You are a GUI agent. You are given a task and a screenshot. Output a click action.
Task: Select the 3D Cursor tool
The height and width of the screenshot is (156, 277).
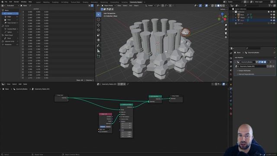coord(99,19)
